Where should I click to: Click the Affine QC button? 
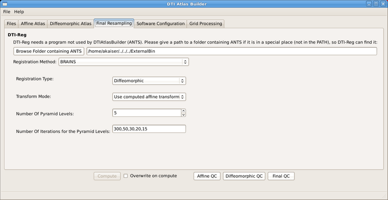(207, 176)
